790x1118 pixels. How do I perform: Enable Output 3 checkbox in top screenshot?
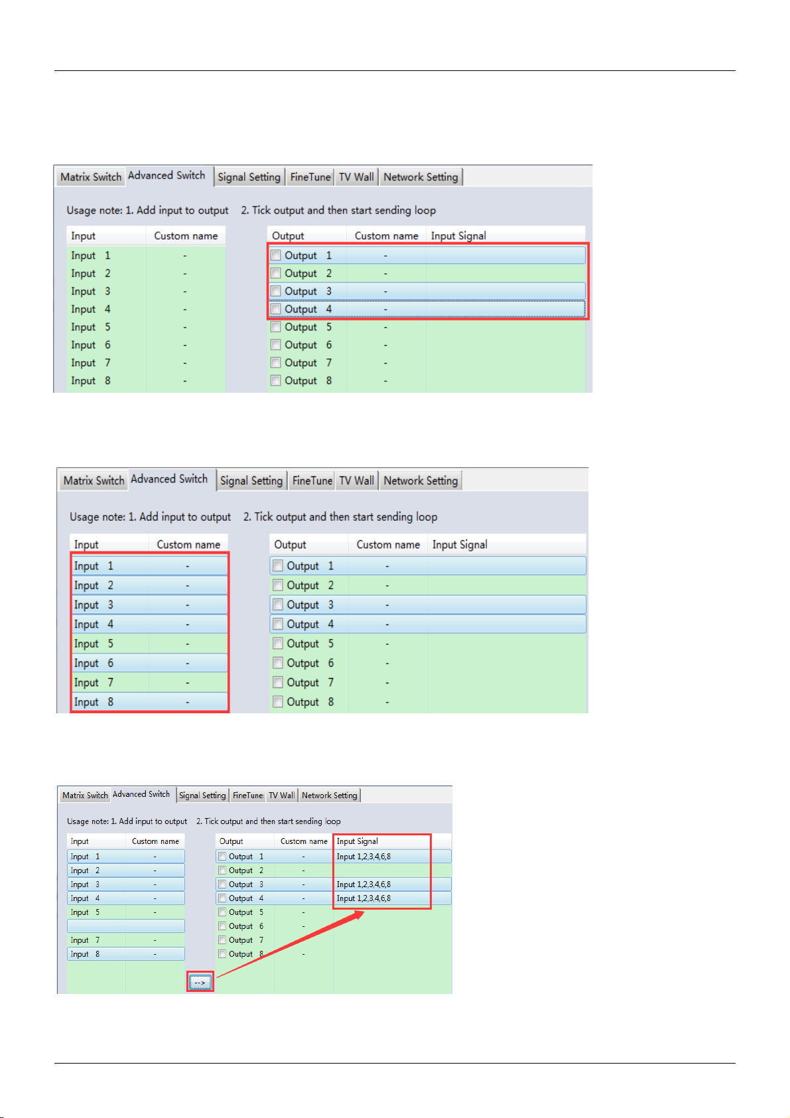[276, 291]
